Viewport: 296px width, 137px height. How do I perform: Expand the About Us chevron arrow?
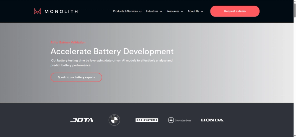pyautogui.click(x=202, y=12)
